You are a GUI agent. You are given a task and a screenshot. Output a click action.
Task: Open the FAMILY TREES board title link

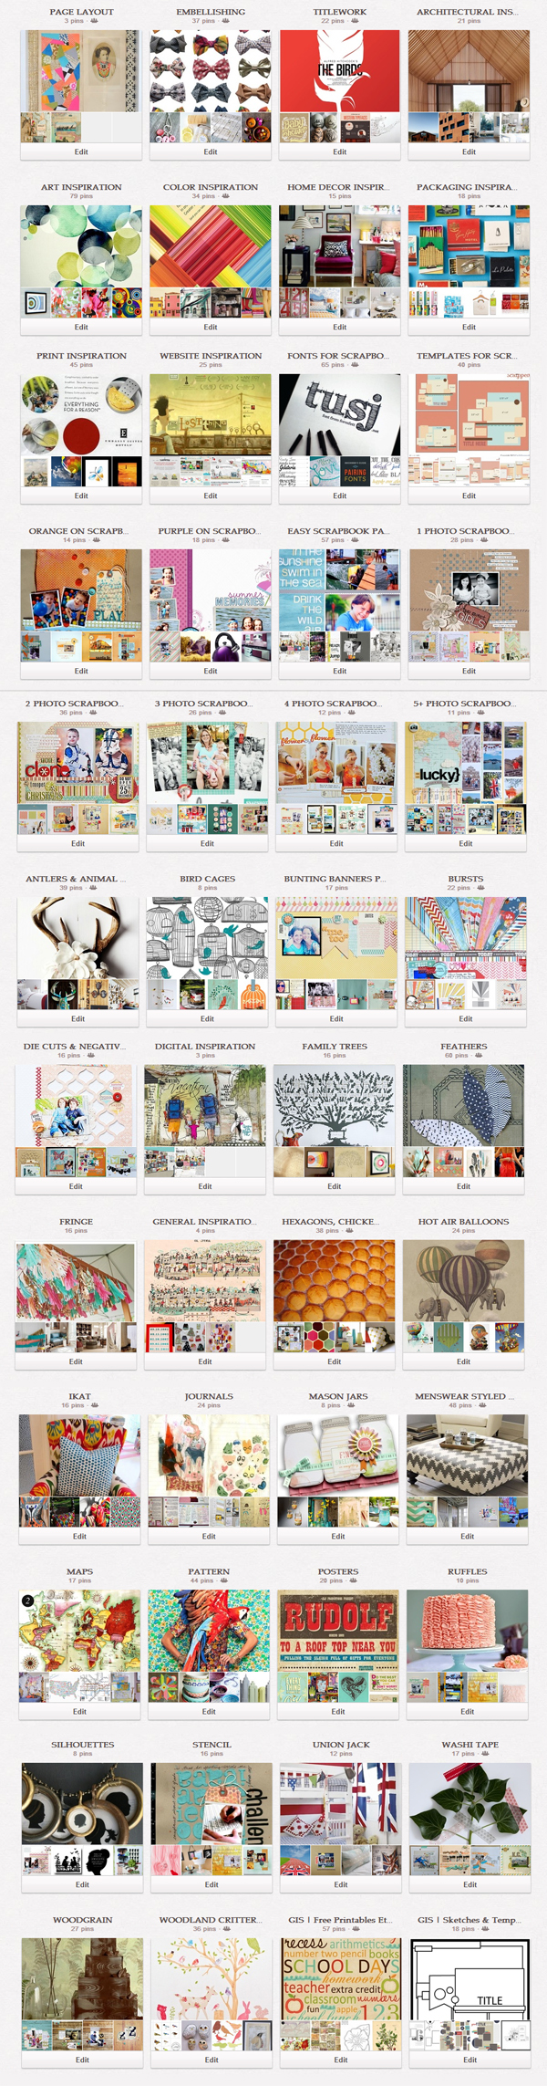point(335,1047)
